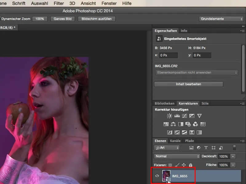246x184 pixels.
Task: Filter layers by adjustment layers icon
Action: coord(199,148)
